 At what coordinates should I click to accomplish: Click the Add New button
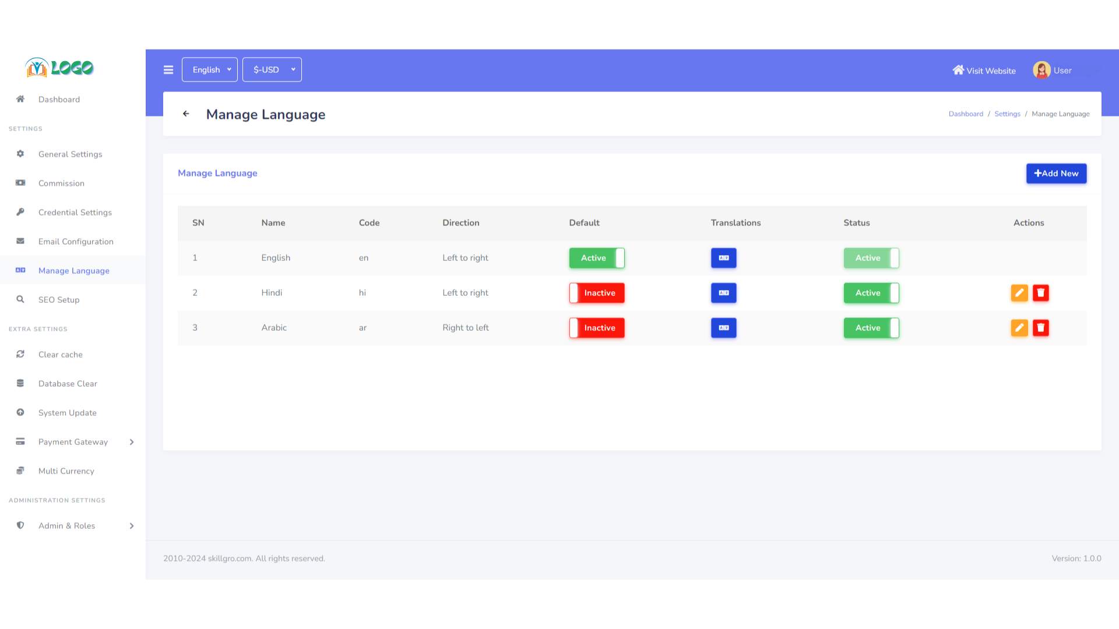click(x=1056, y=174)
